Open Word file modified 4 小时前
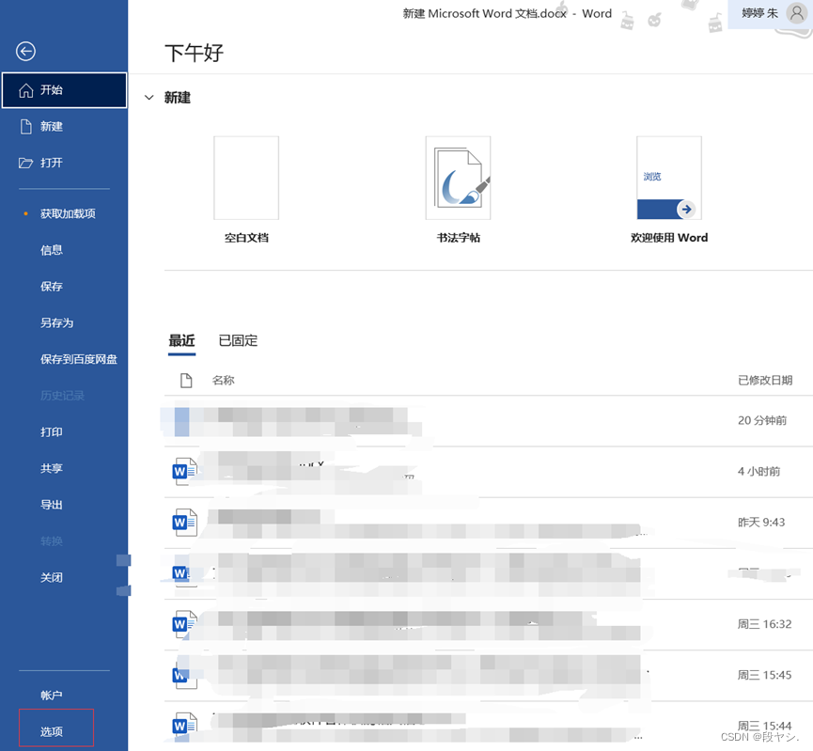813x751 pixels. click(489, 472)
